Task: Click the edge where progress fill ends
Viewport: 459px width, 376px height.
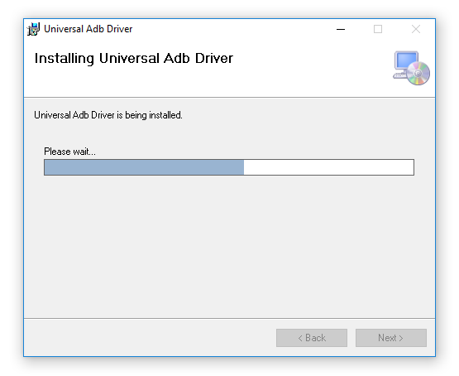Action: tap(244, 167)
